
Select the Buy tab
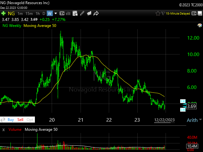point(10,120)
